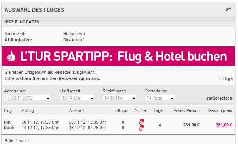Click the L'TUR Spartipp Flug & Hotel banner
This screenshot has height=144, width=238.
(x=118, y=56)
